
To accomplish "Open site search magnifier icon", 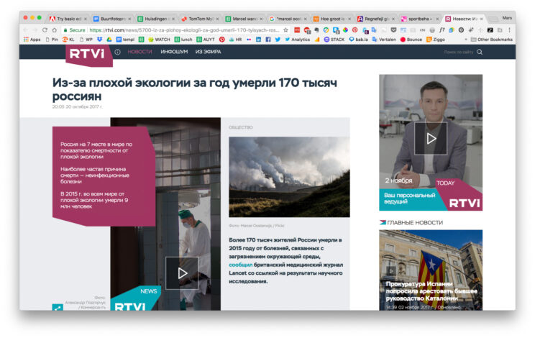I will [x=480, y=52].
